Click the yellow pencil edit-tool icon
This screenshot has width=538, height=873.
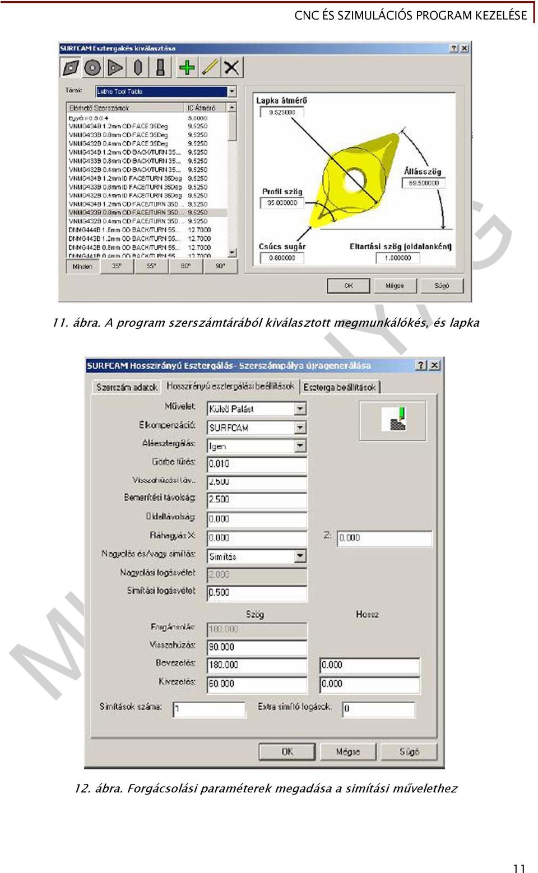(x=209, y=68)
